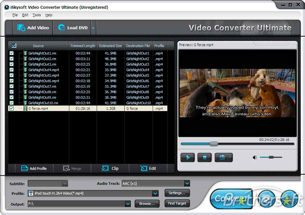Click the film icon next to GirlsNightOut10.rm
This screenshot has width=305, height=215.
coord(25,103)
